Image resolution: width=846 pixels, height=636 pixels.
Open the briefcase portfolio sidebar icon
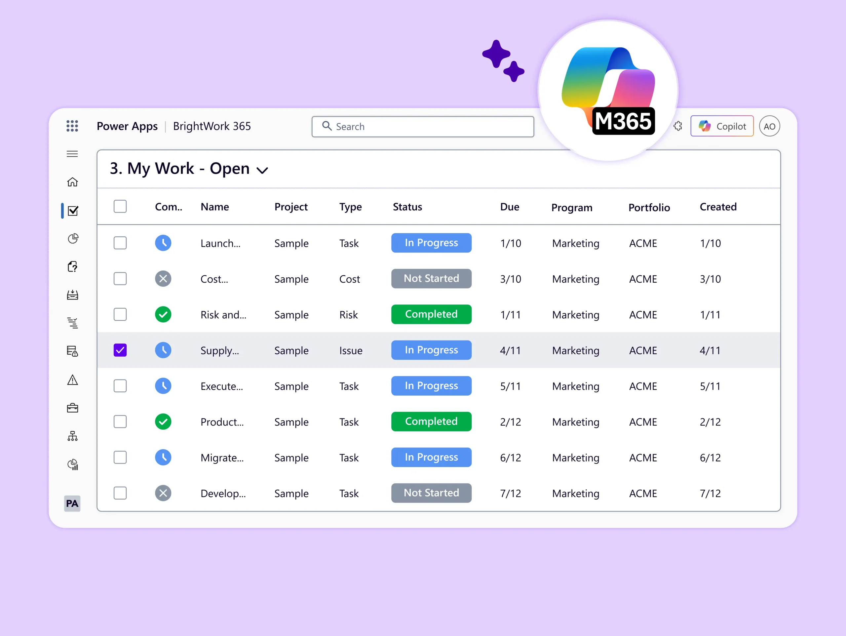72,408
